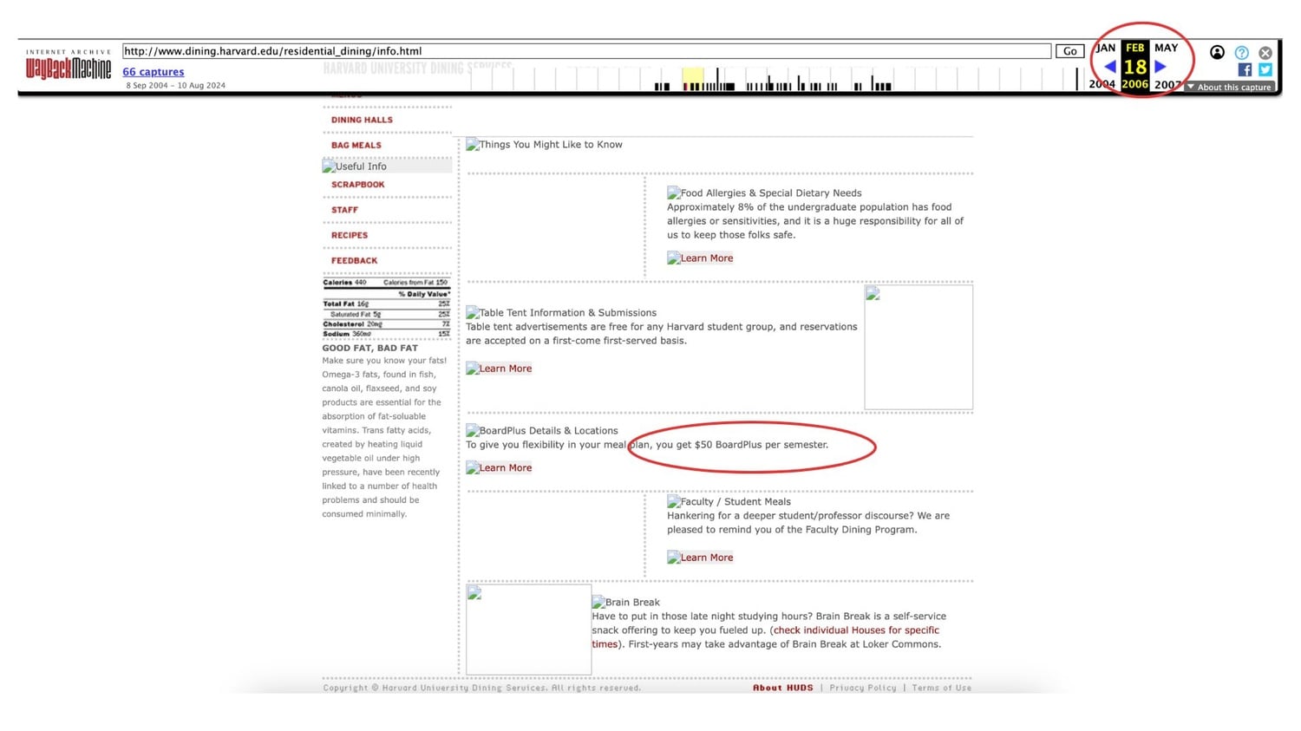Click the Go button next to the URL

coord(1069,51)
